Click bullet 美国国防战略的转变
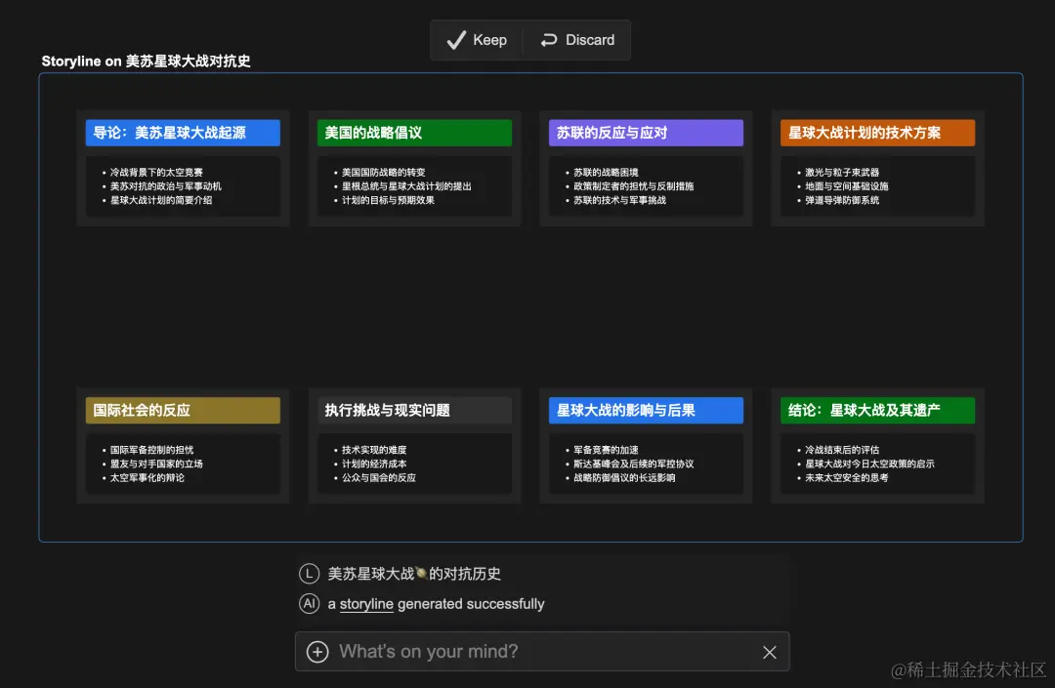This screenshot has height=688, width=1055. click(x=384, y=173)
